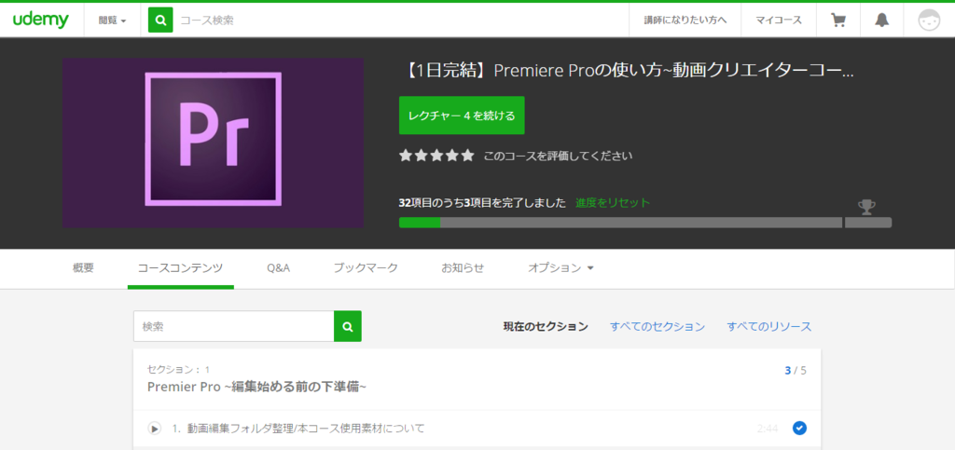Rate the course with the fifth star
955x450 pixels.
click(468, 156)
